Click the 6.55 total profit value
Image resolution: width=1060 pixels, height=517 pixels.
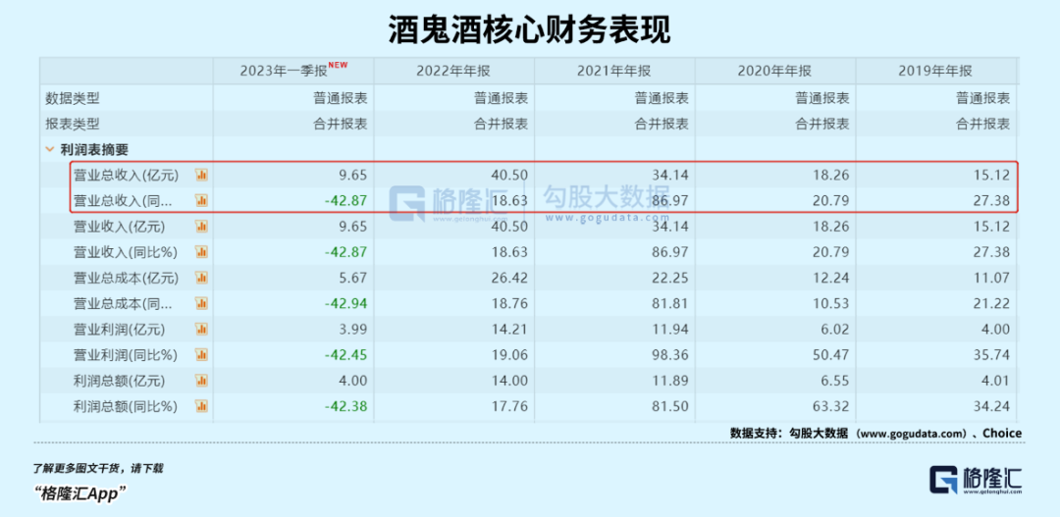pyautogui.click(x=836, y=381)
